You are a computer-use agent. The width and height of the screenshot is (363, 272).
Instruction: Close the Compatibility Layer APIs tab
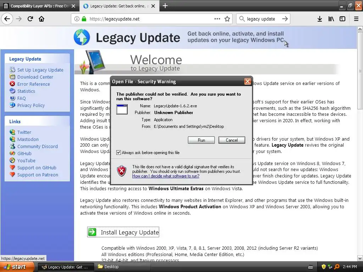[x=73, y=6]
